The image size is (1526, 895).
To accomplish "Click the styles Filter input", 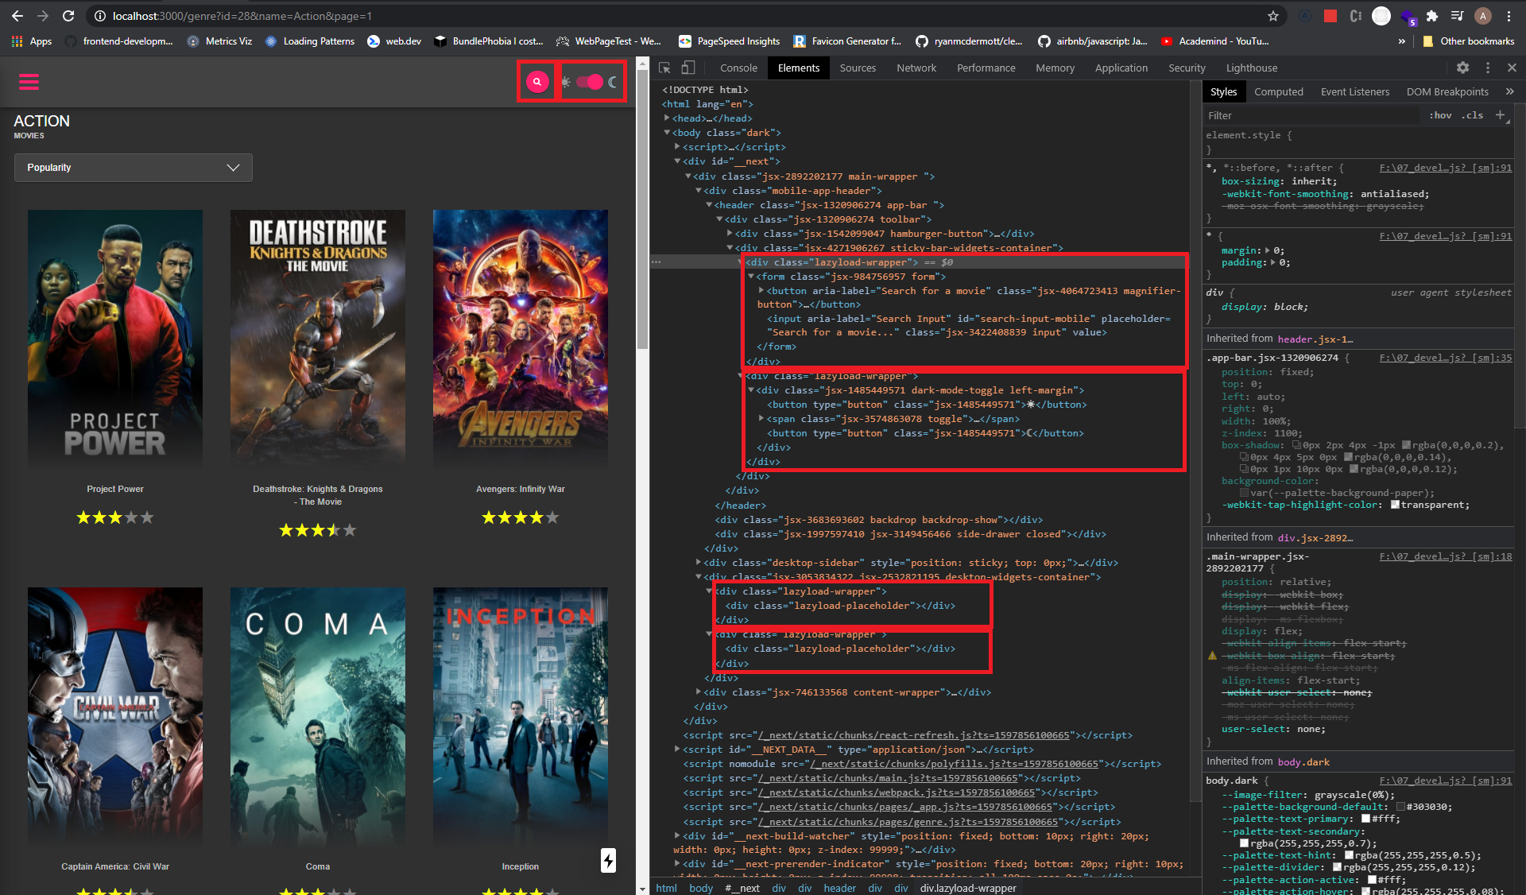I will click(1311, 115).
